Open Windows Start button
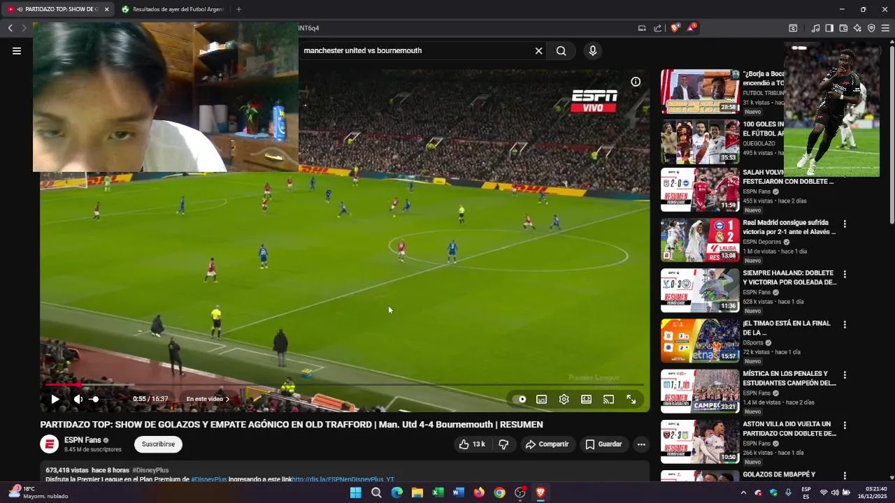 (355, 493)
